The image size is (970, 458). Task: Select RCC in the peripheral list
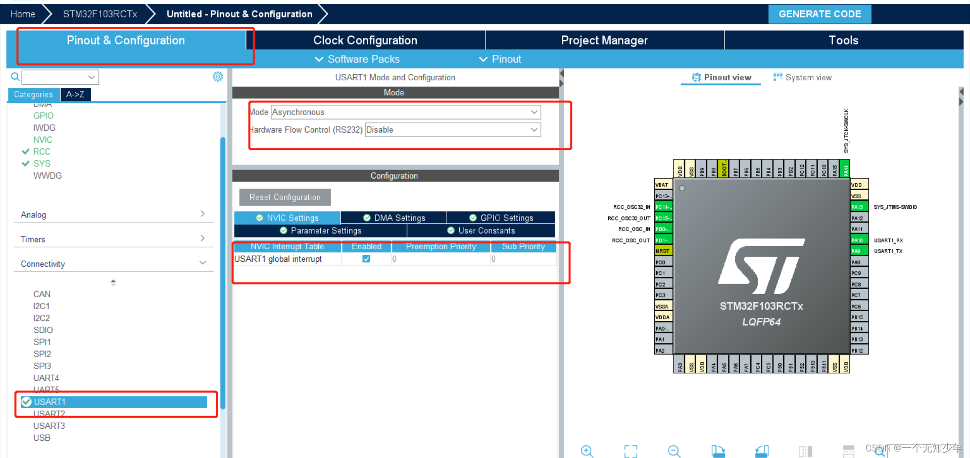[41, 151]
